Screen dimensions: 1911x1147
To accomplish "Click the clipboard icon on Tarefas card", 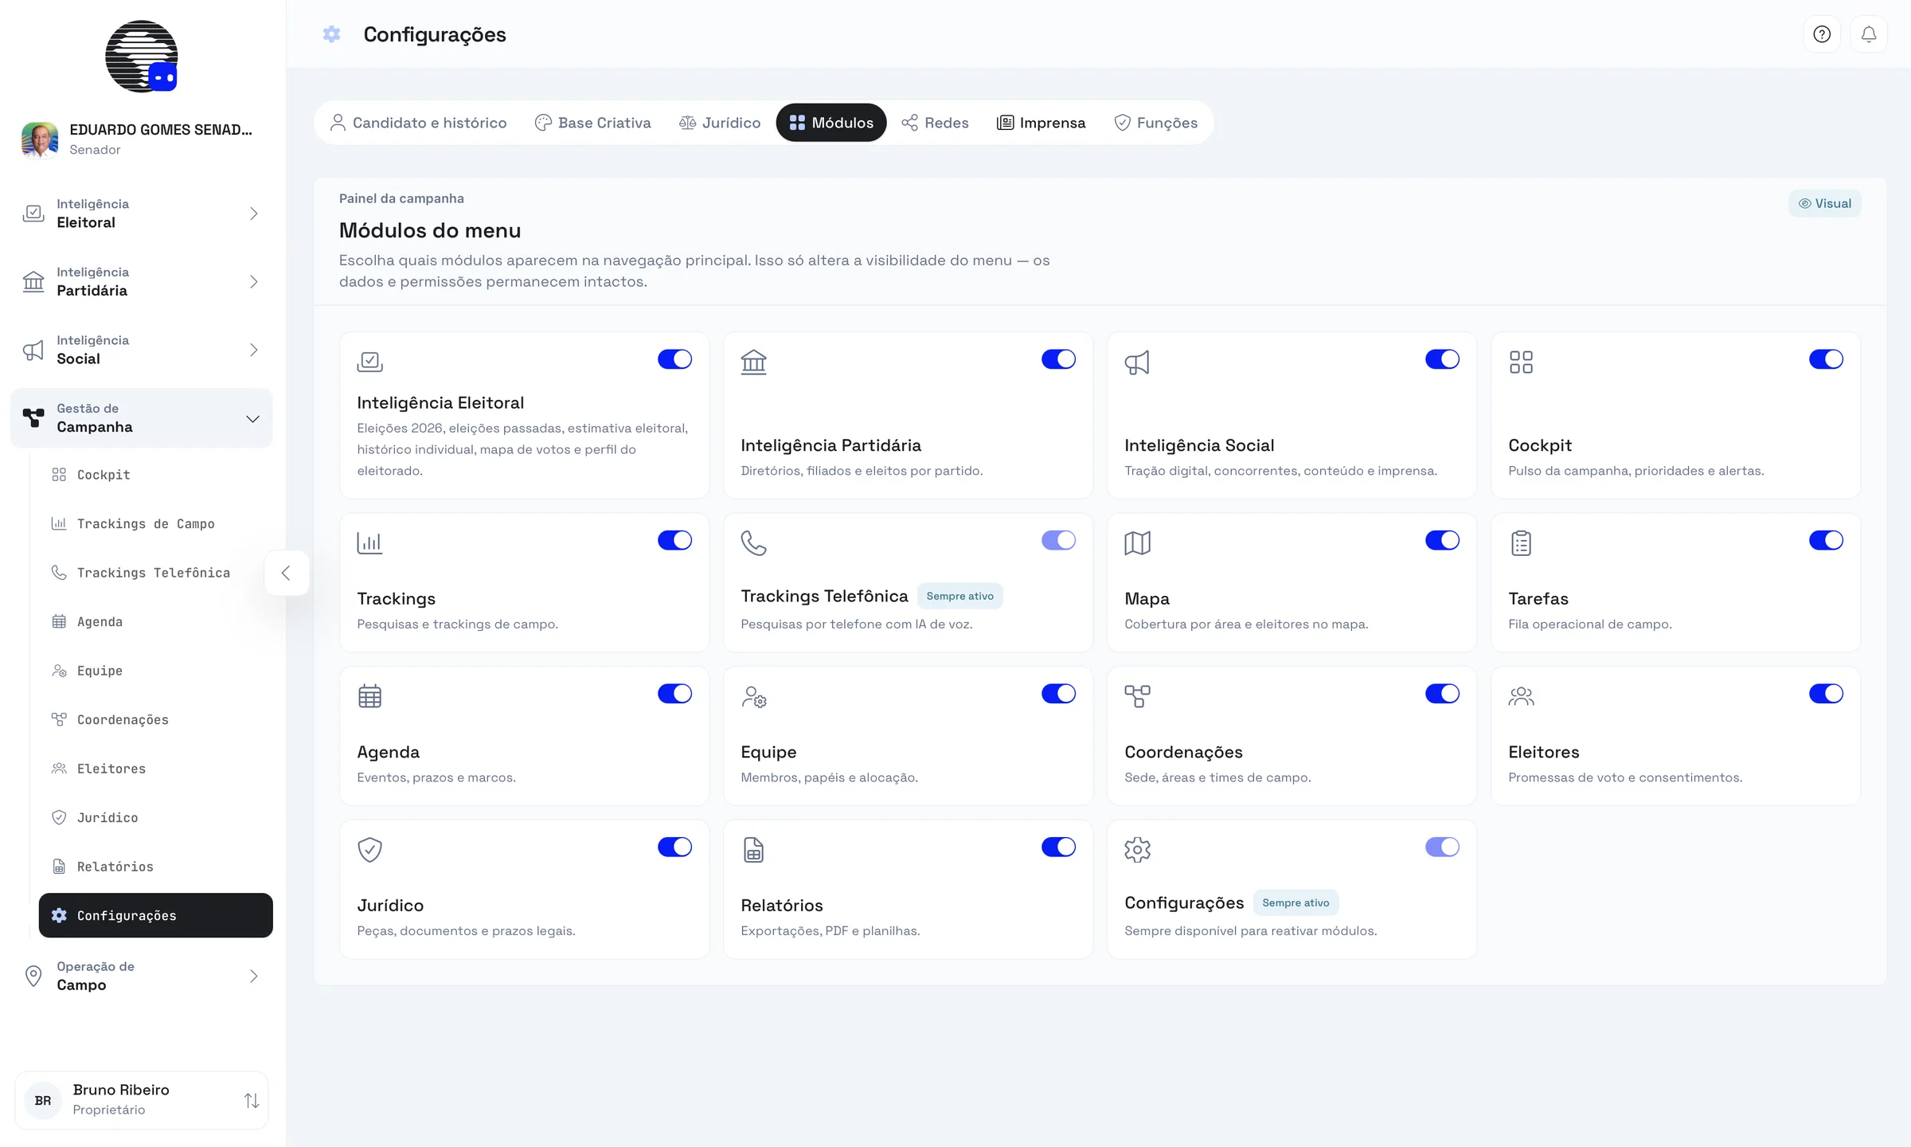I will [1521, 543].
